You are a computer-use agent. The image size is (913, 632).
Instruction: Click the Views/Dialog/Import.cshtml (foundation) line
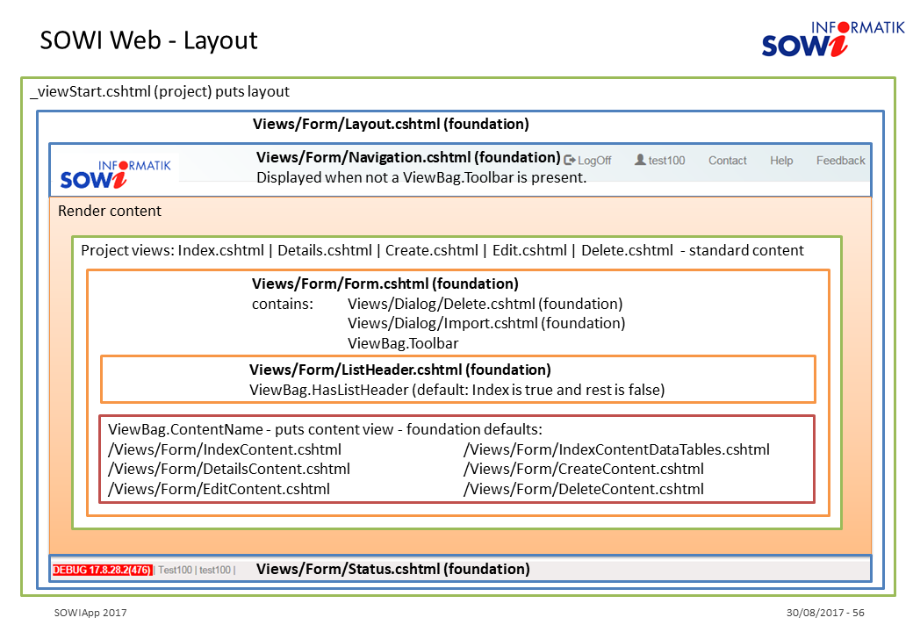coord(486,323)
